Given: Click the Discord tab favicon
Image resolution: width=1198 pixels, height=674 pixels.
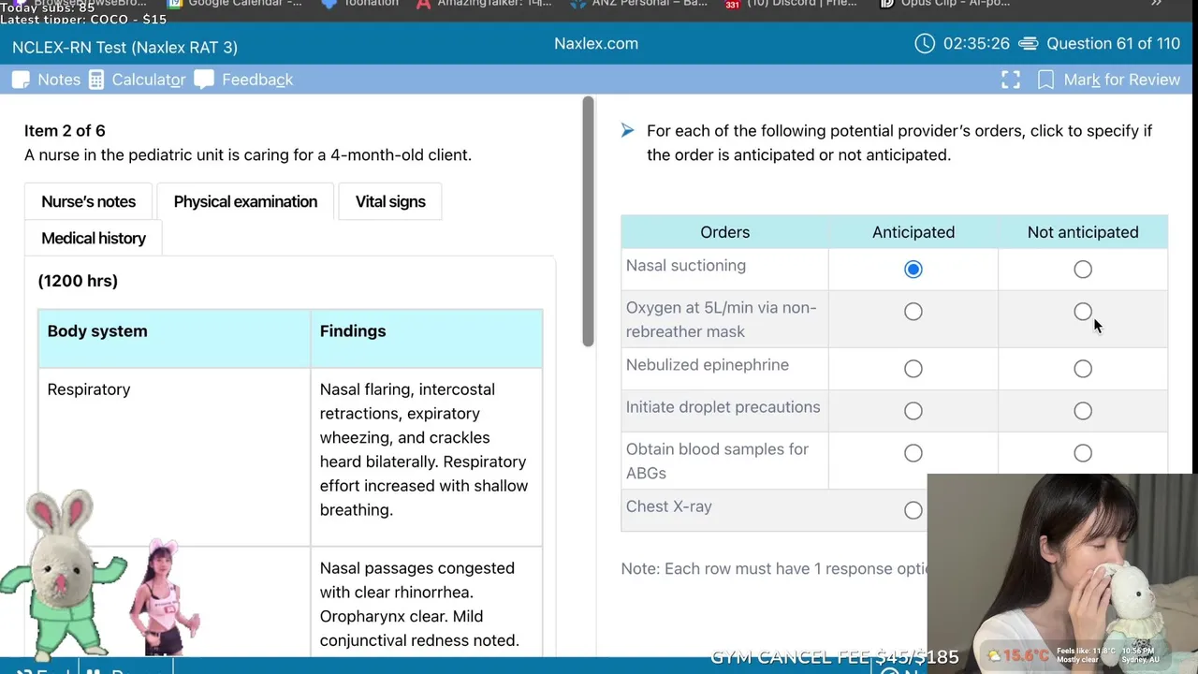Looking at the screenshot, I should coord(733,4).
